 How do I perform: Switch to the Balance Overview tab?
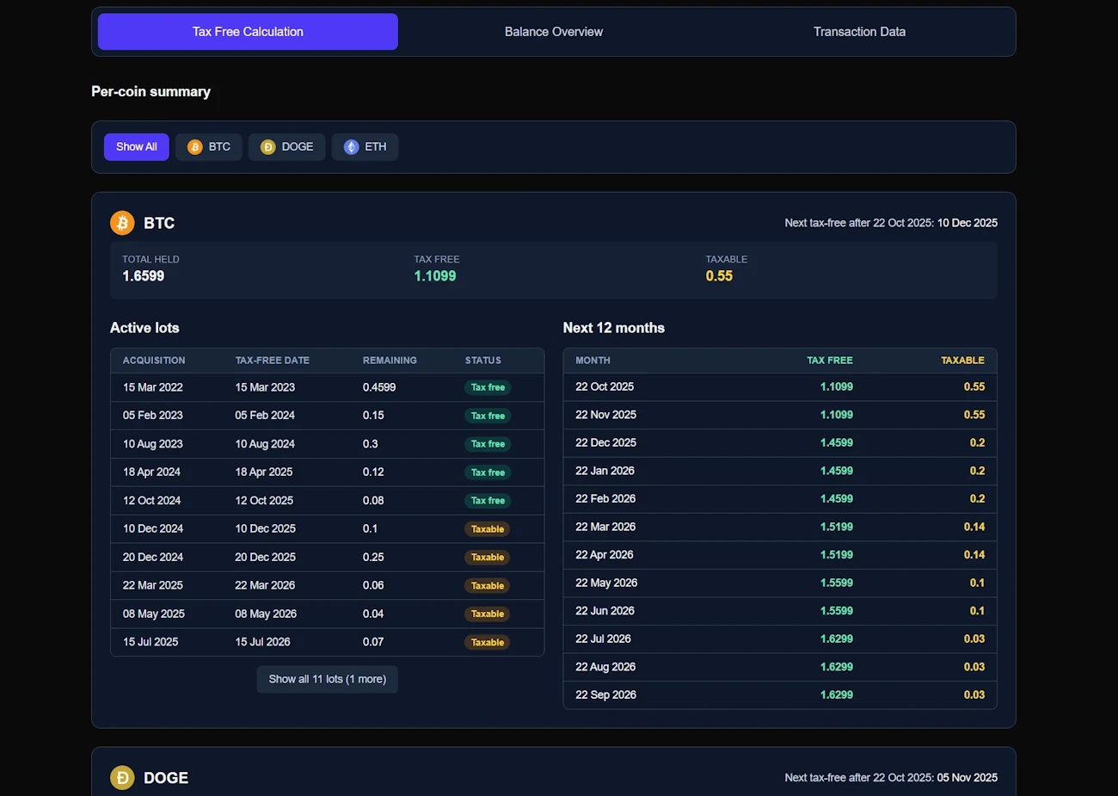coord(554,32)
